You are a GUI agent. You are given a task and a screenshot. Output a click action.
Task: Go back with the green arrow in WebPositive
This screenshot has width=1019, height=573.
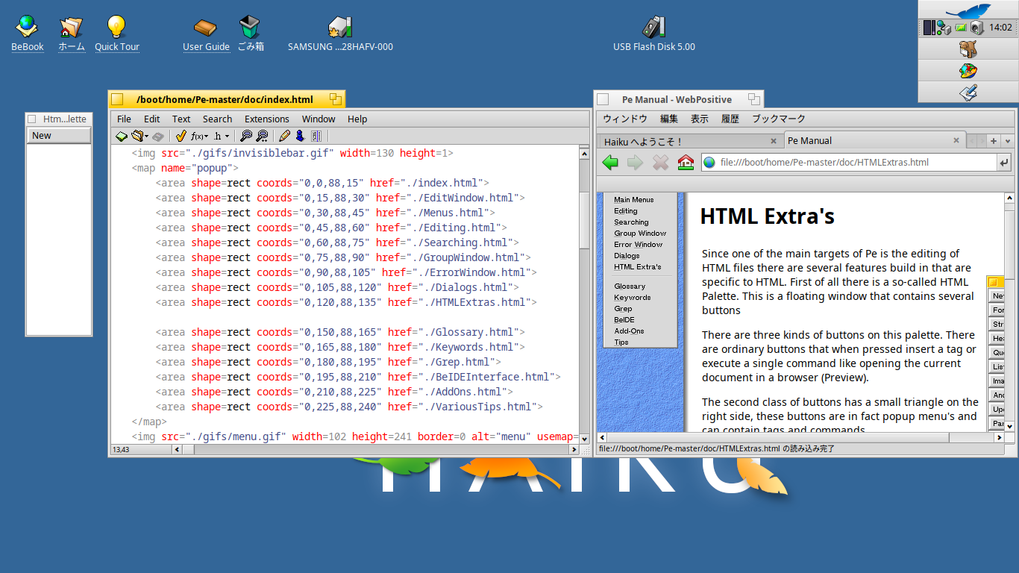tap(610, 162)
